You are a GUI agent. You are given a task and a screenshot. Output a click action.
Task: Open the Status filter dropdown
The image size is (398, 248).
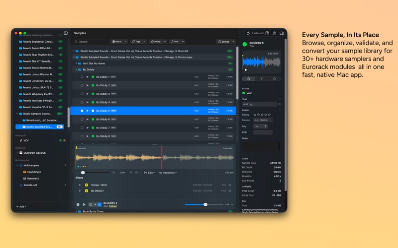(x=119, y=42)
